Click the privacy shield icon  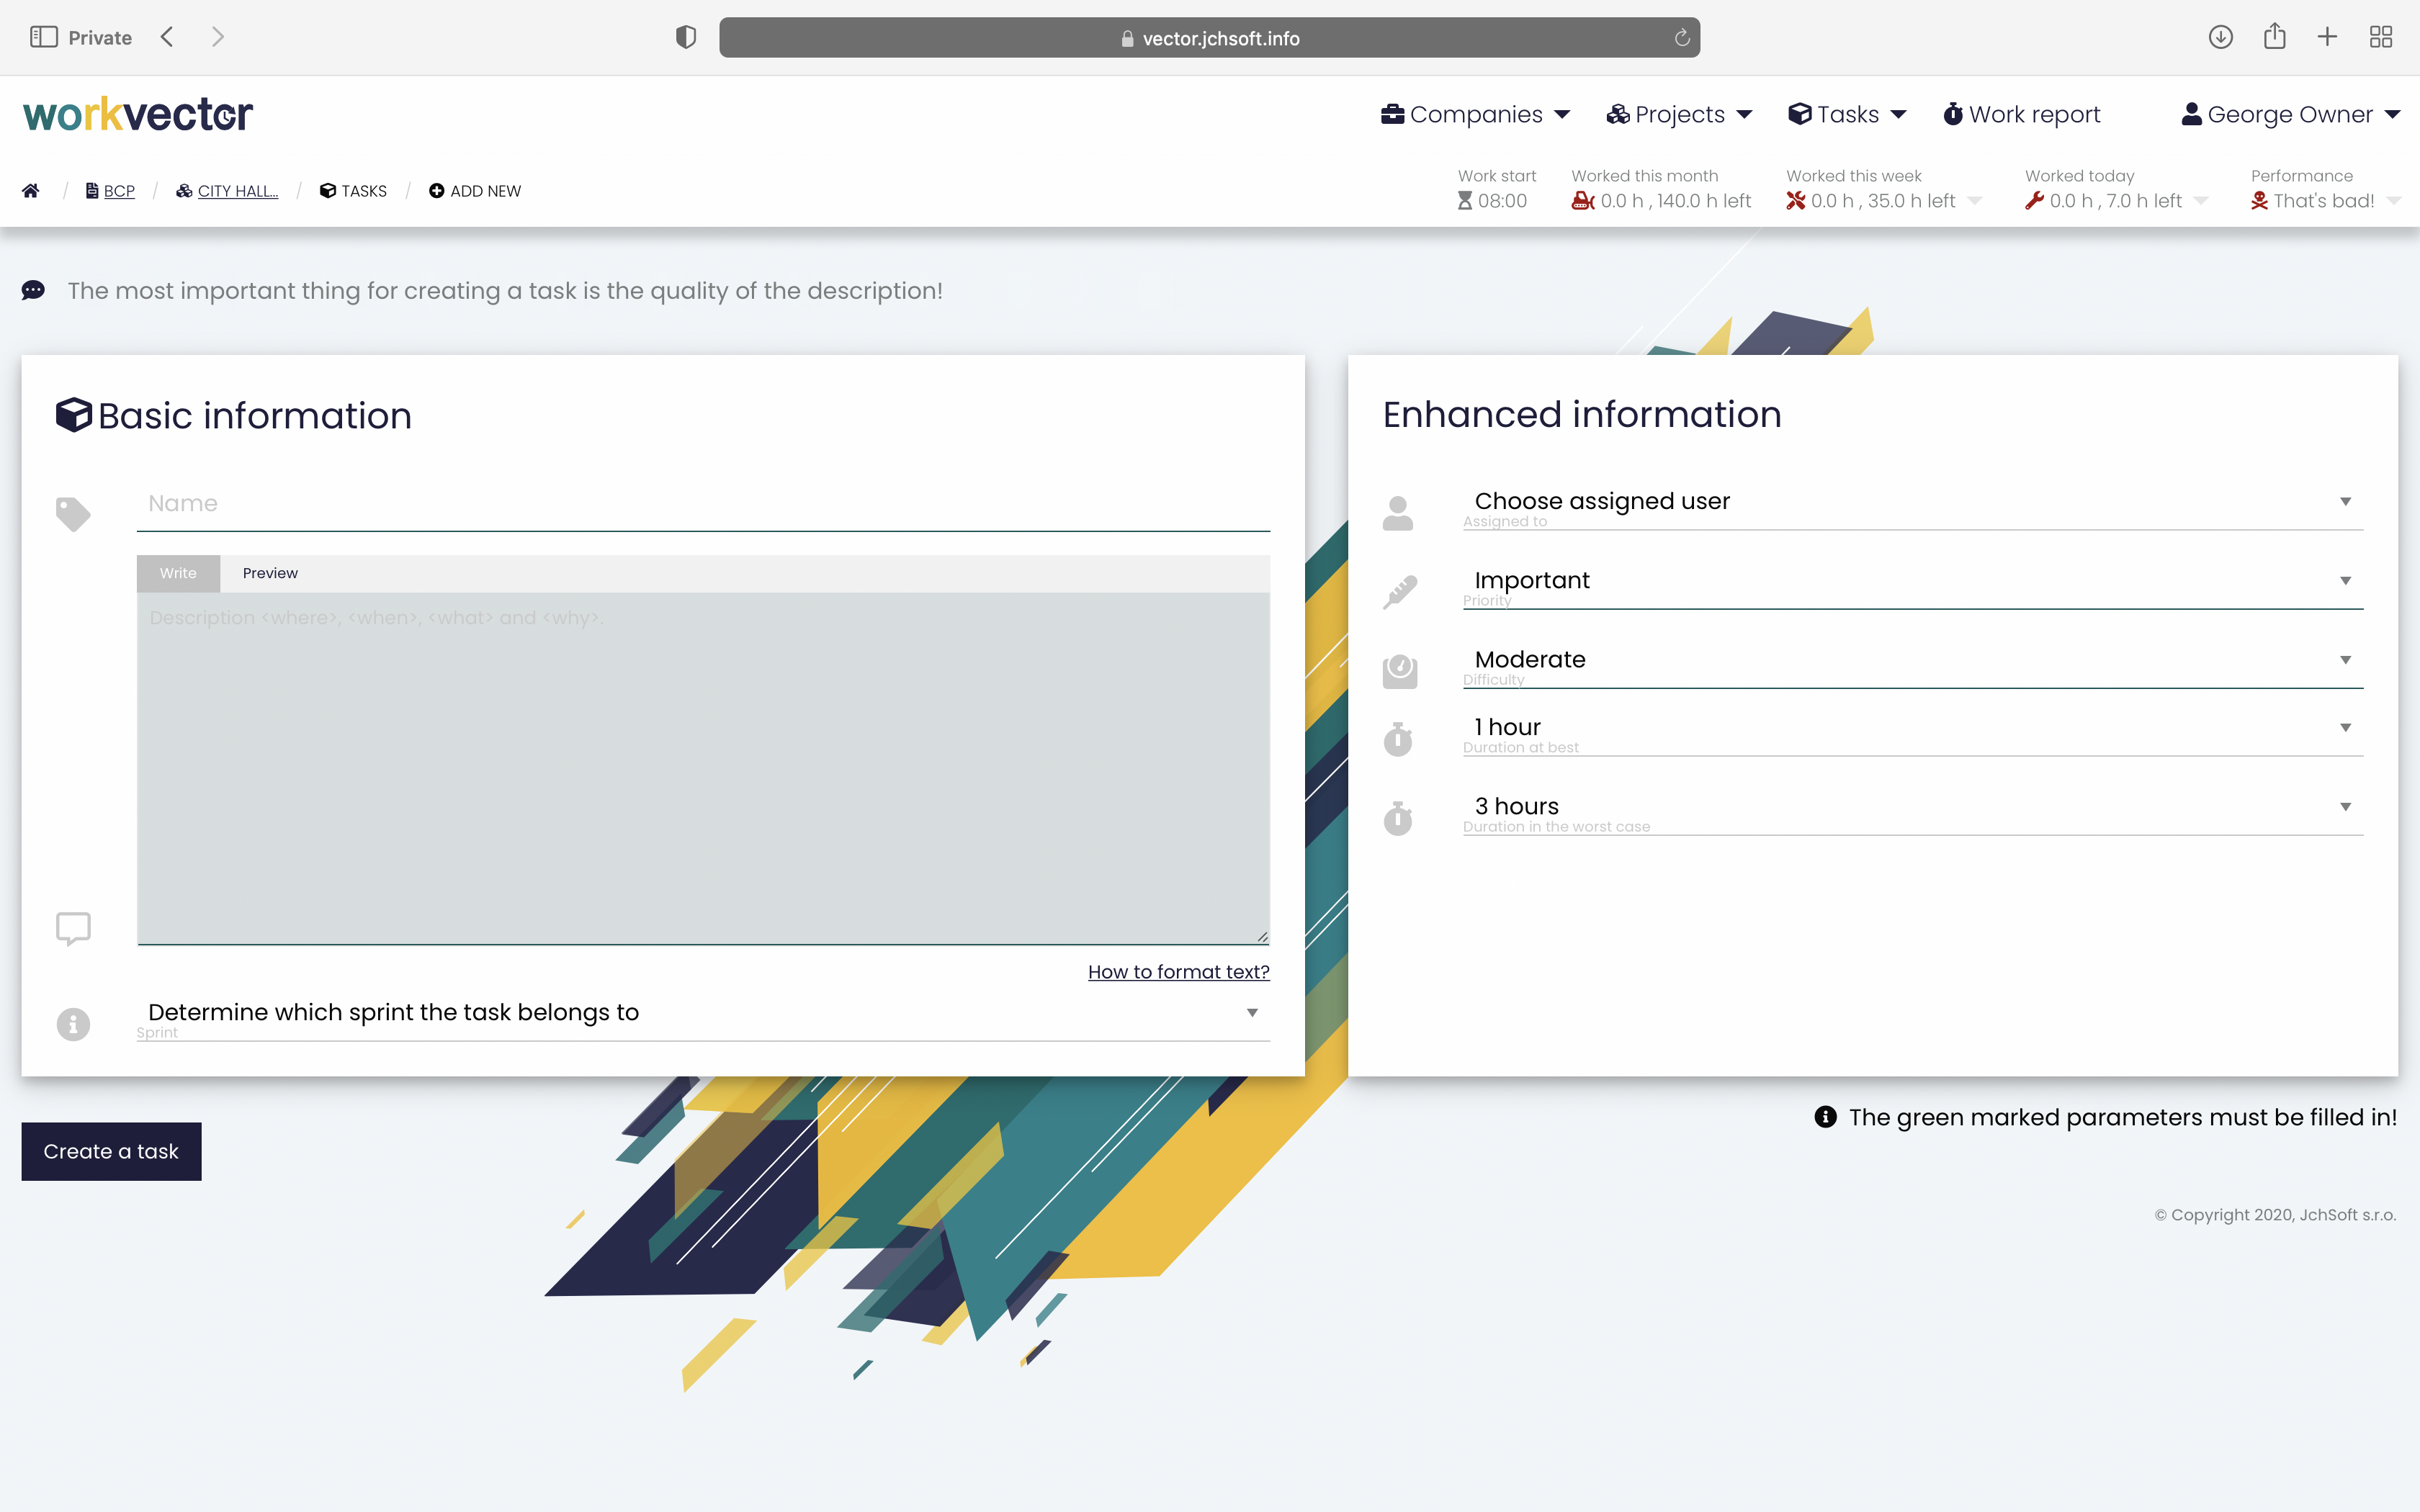pos(686,38)
